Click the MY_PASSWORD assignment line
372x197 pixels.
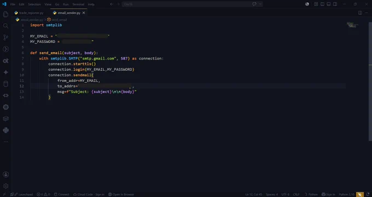(62, 41)
